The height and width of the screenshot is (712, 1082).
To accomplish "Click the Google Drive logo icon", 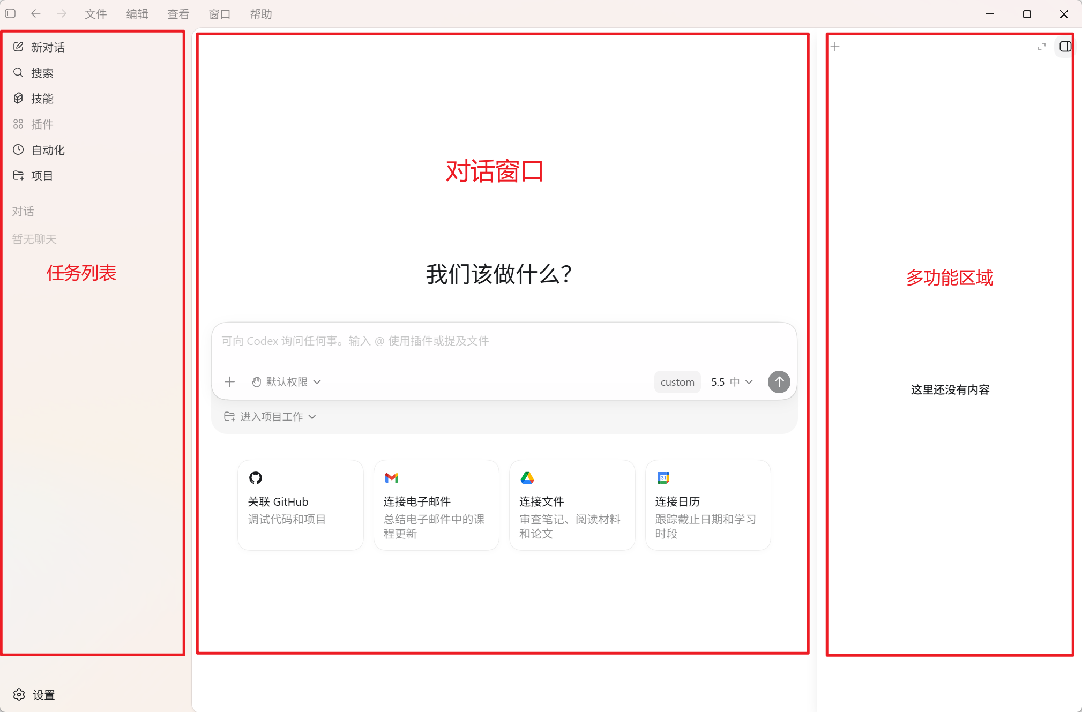I will pyautogui.click(x=527, y=477).
